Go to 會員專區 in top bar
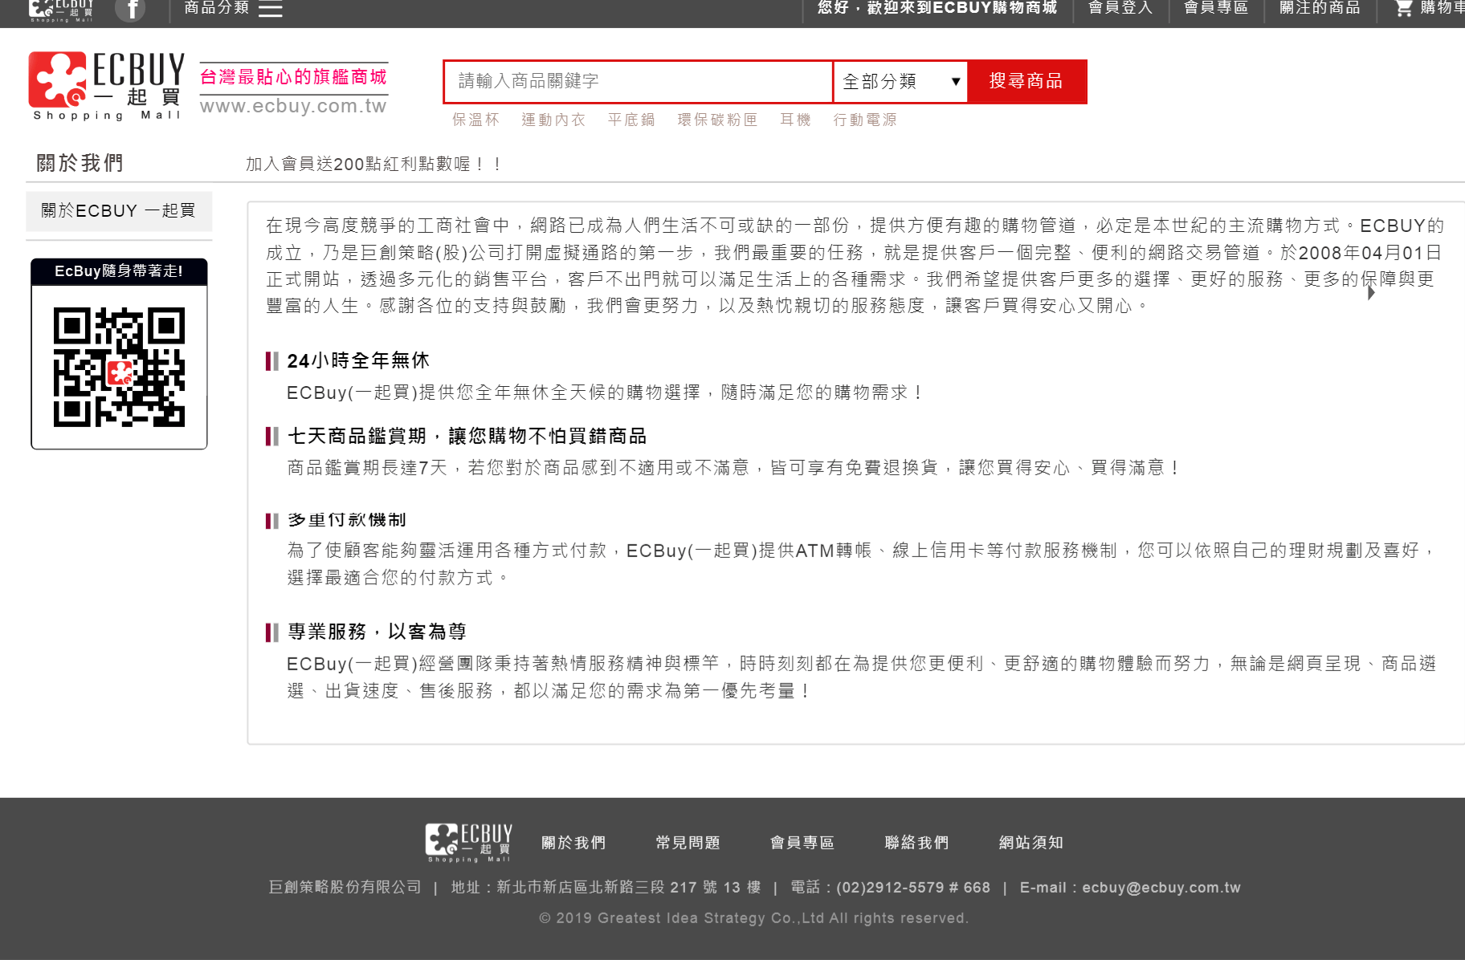This screenshot has width=1465, height=960. coord(1216,8)
